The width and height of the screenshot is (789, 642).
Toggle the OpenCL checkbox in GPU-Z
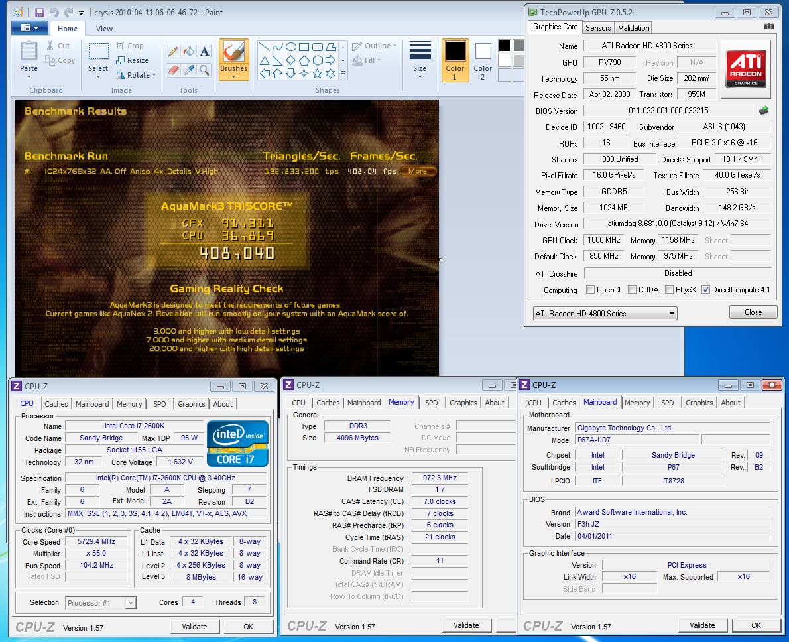tap(591, 290)
